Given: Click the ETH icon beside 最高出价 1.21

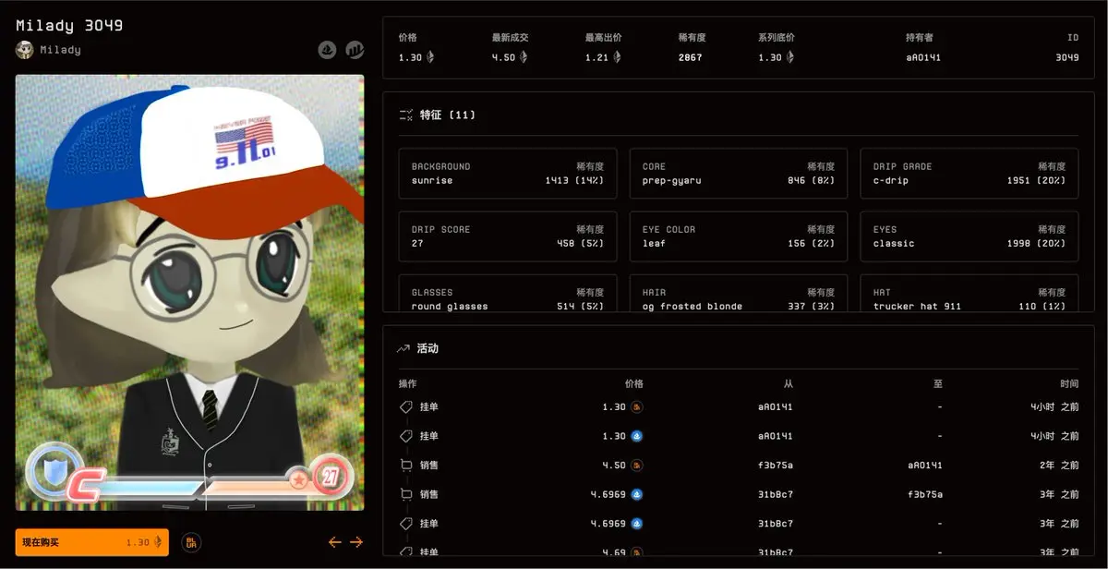Looking at the screenshot, I should point(616,57).
